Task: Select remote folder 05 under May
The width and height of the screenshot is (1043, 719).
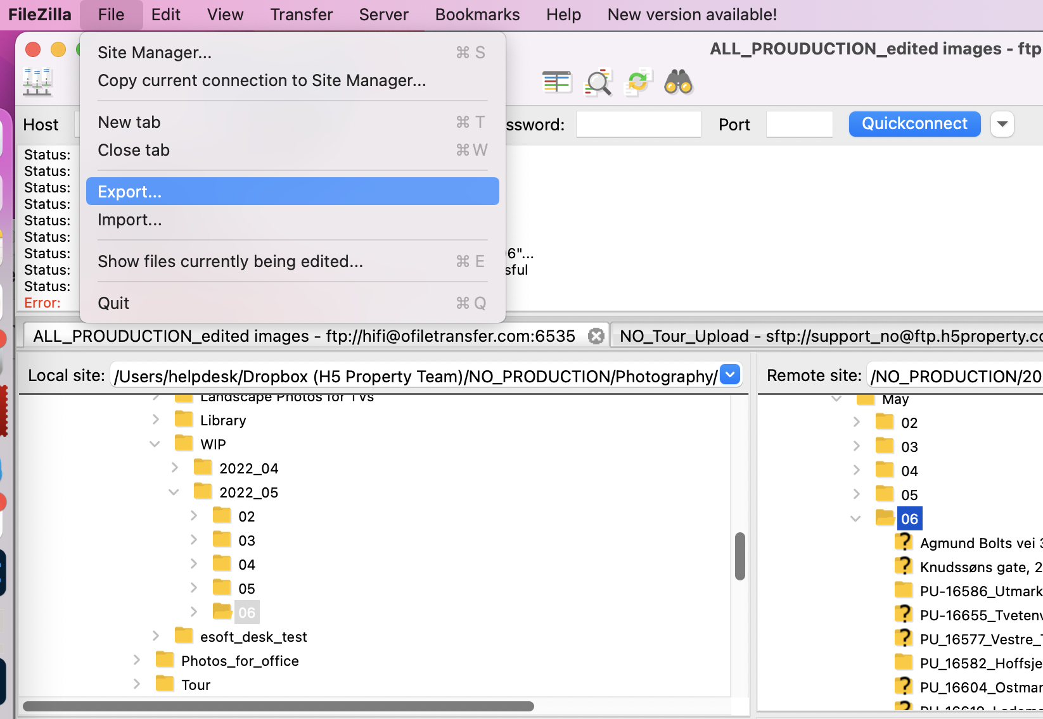Action: coord(909,494)
